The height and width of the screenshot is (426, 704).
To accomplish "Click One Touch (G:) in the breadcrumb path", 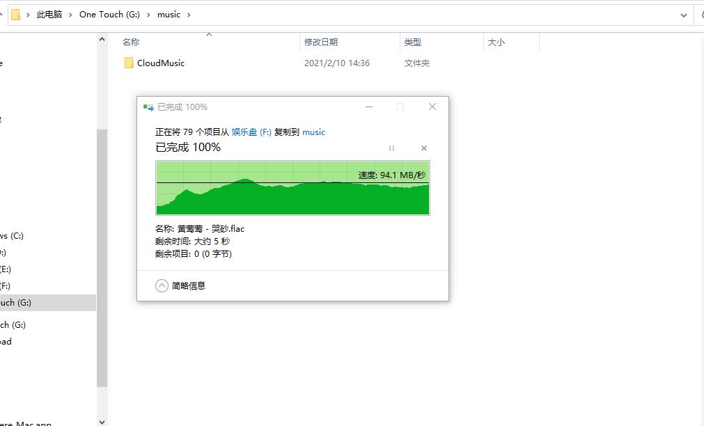I will tap(109, 14).
